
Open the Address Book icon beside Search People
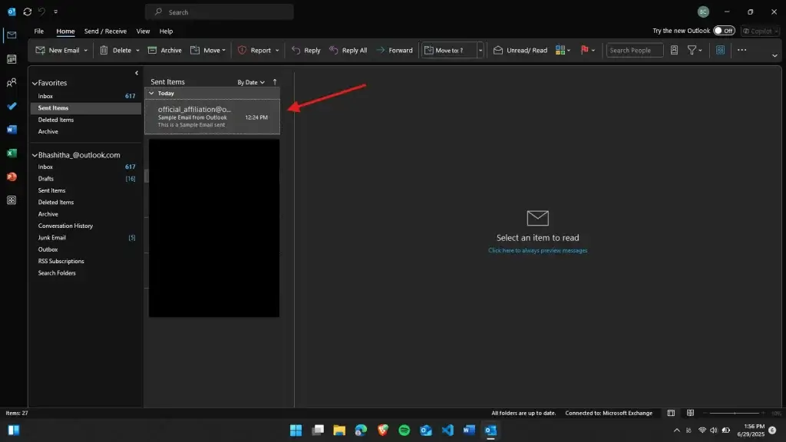[x=674, y=50]
